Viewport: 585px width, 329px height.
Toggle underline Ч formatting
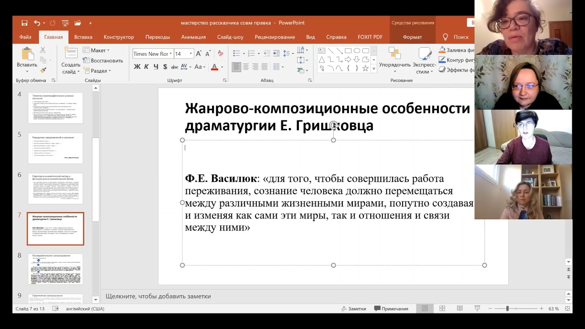click(x=156, y=67)
